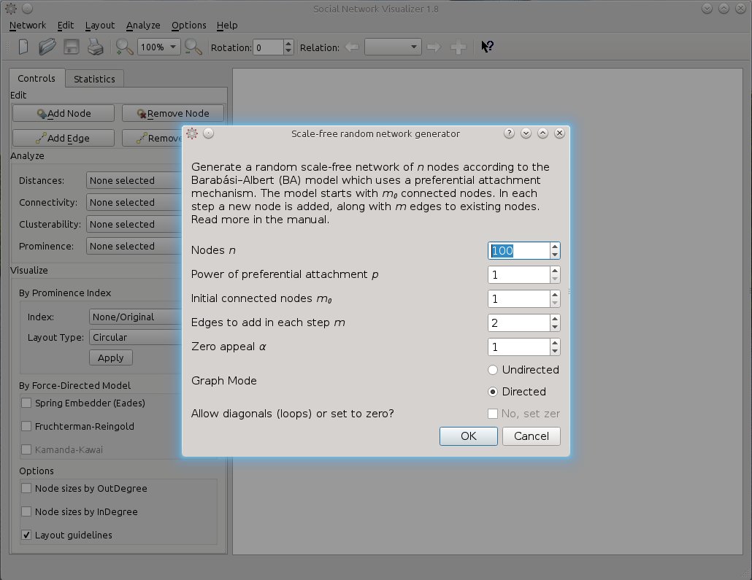Screen dimensions: 752x580
Task: Apply the prominence layout
Action: pos(111,358)
